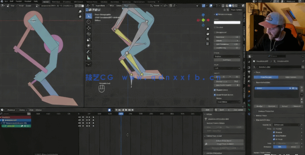The width and height of the screenshot is (305, 155).
Task: Open the Display As dropdown in properties
Action: pyautogui.click(x=286, y=125)
